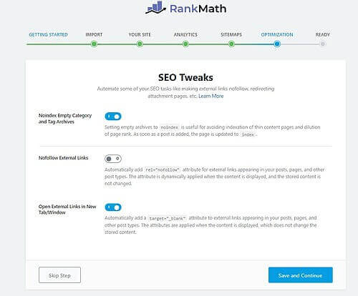
Task: Click Save and Continue button
Action: pos(301,275)
